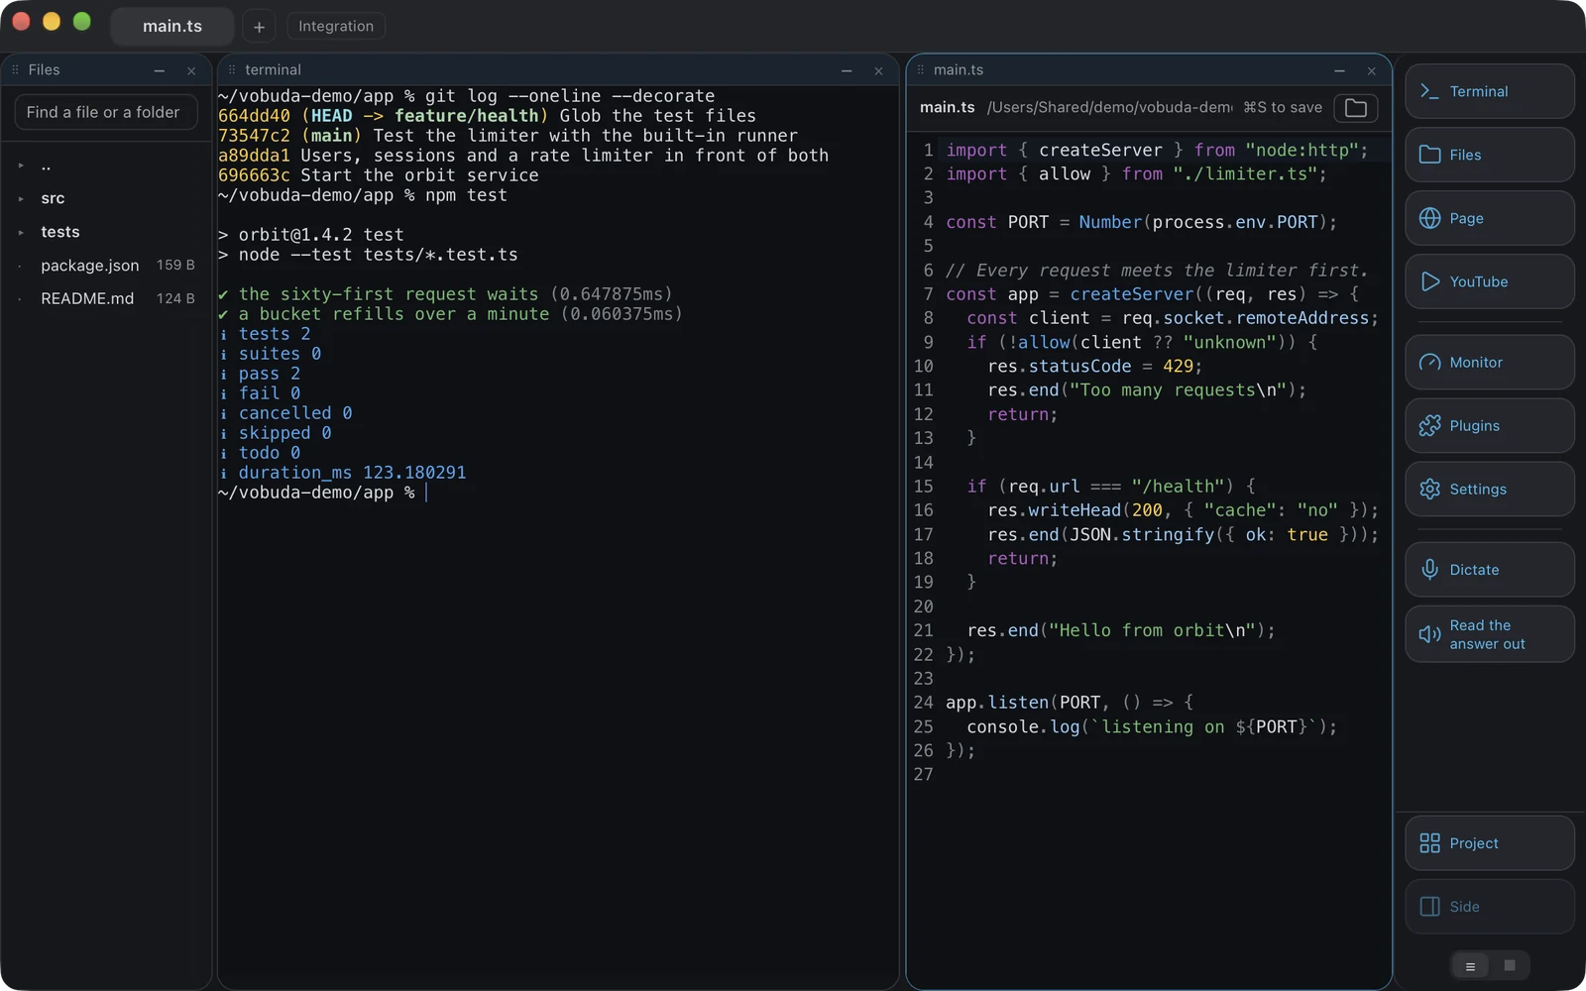Click the terminal prompt at the cursor line

click(322, 493)
